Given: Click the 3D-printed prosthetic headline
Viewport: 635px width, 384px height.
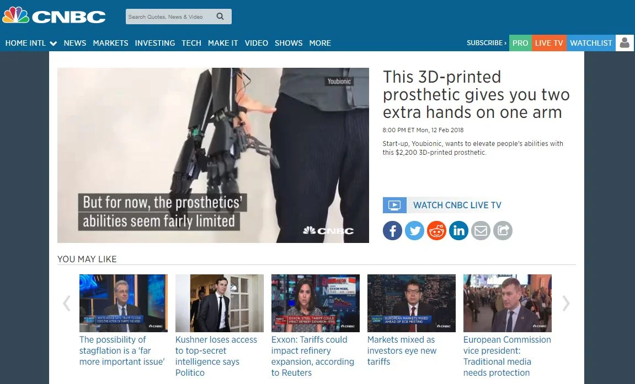Looking at the screenshot, I should (x=476, y=95).
